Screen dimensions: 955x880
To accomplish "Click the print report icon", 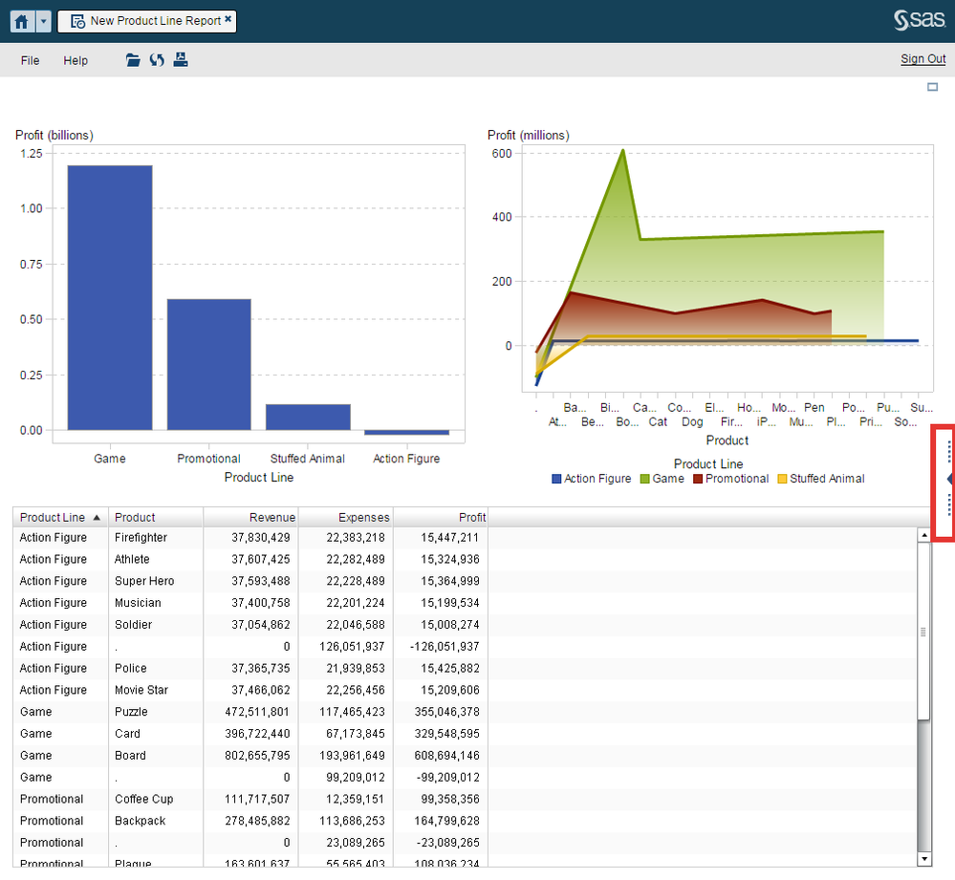I will point(181,60).
